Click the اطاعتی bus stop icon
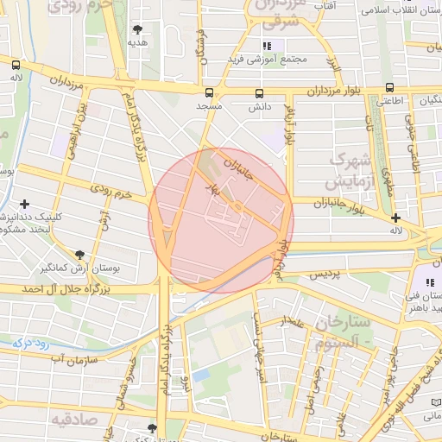442x442 pixels. click(x=389, y=87)
